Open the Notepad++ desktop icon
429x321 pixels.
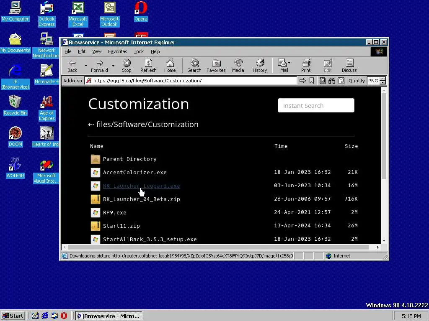click(47, 74)
